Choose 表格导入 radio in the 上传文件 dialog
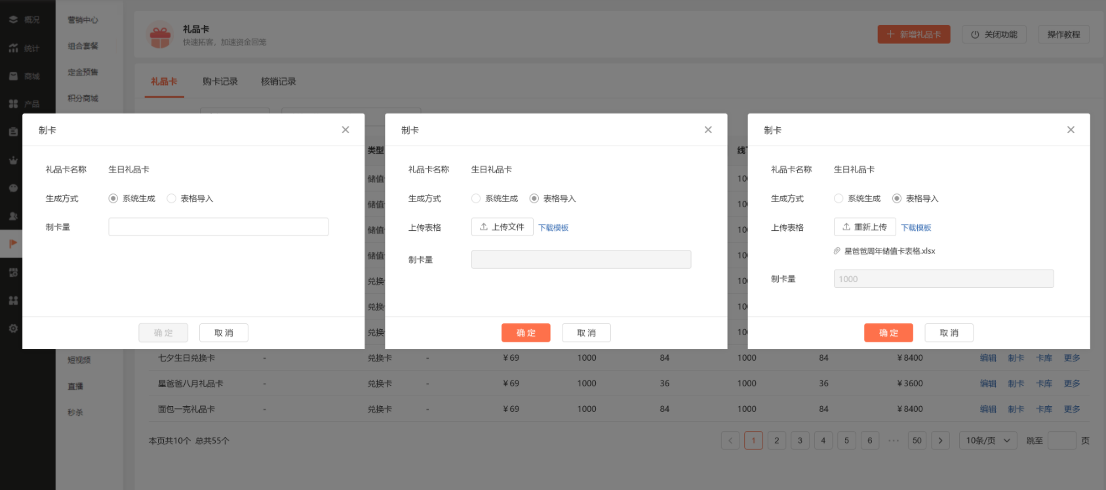Screen dimensions: 1106x490 534,198
